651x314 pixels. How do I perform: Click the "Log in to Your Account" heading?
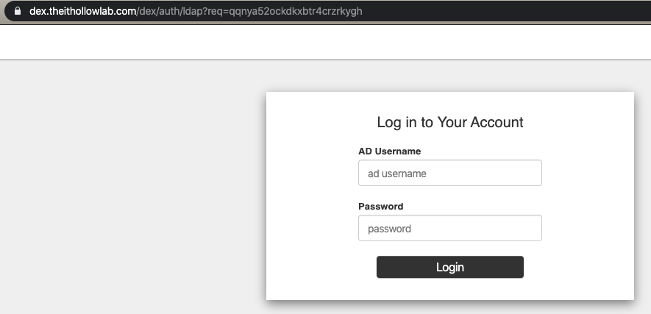(449, 122)
